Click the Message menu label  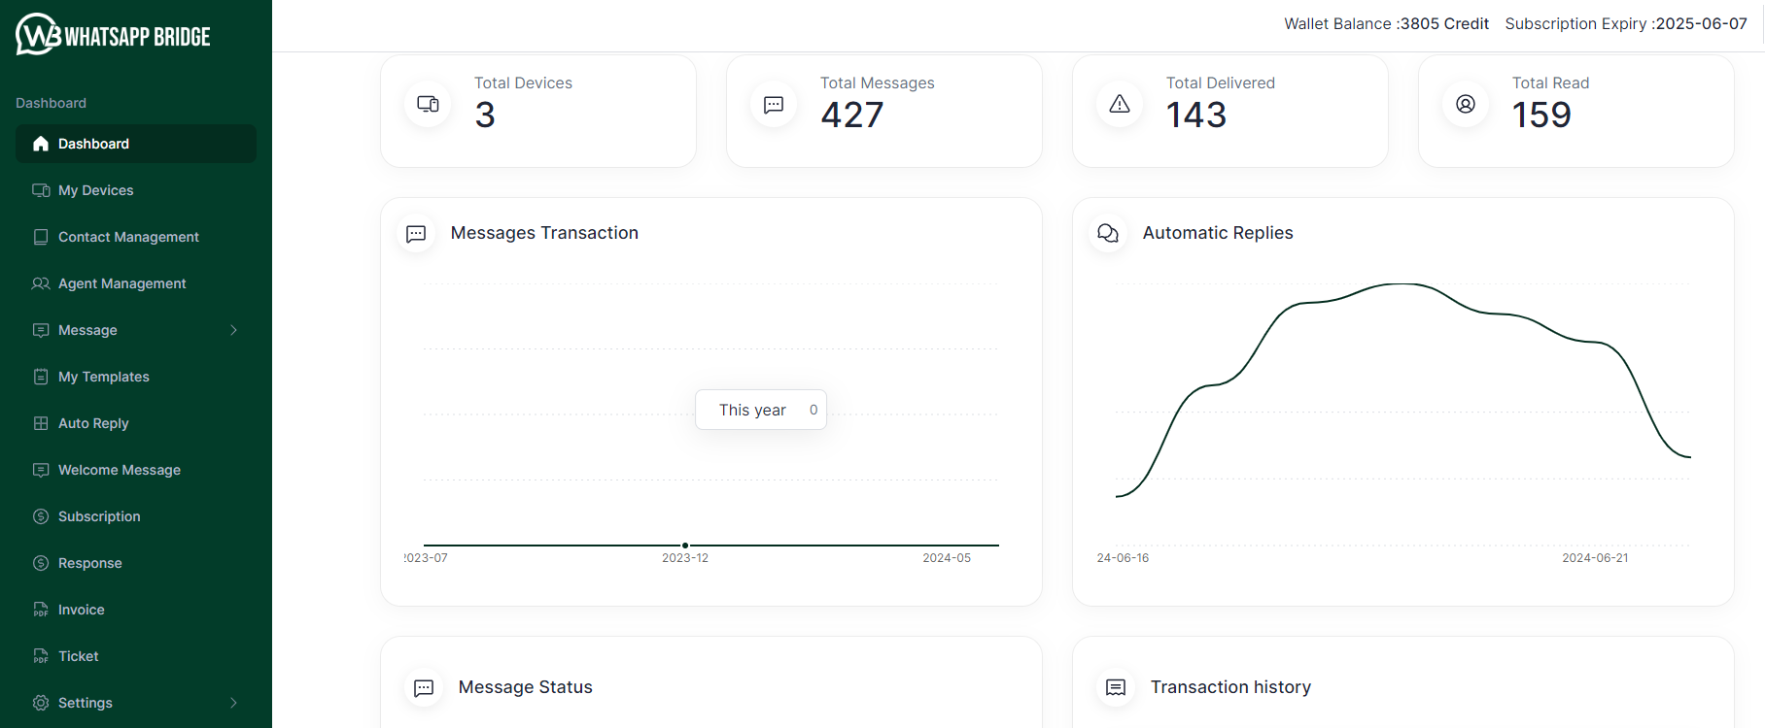[87, 330]
